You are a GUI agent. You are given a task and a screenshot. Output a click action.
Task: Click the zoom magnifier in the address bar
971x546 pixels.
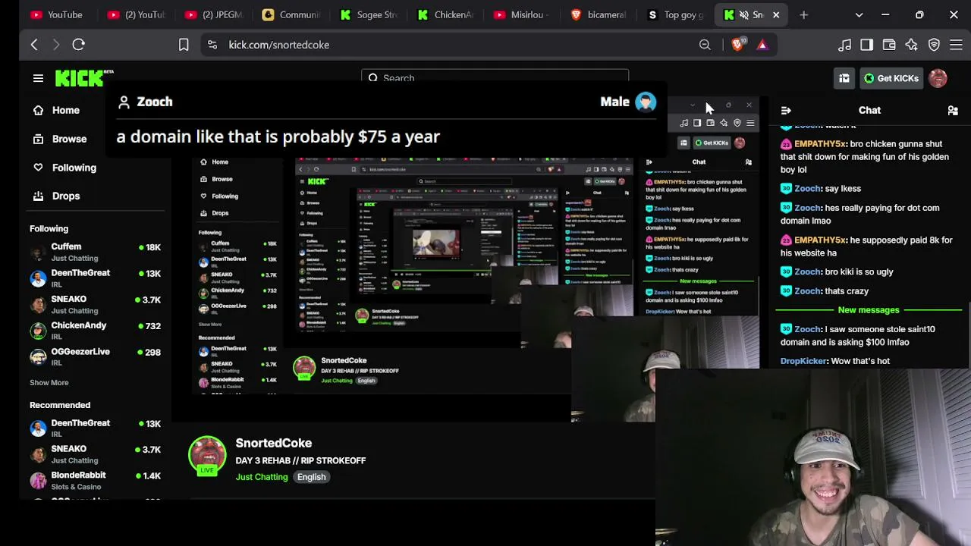[x=705, y=45]
